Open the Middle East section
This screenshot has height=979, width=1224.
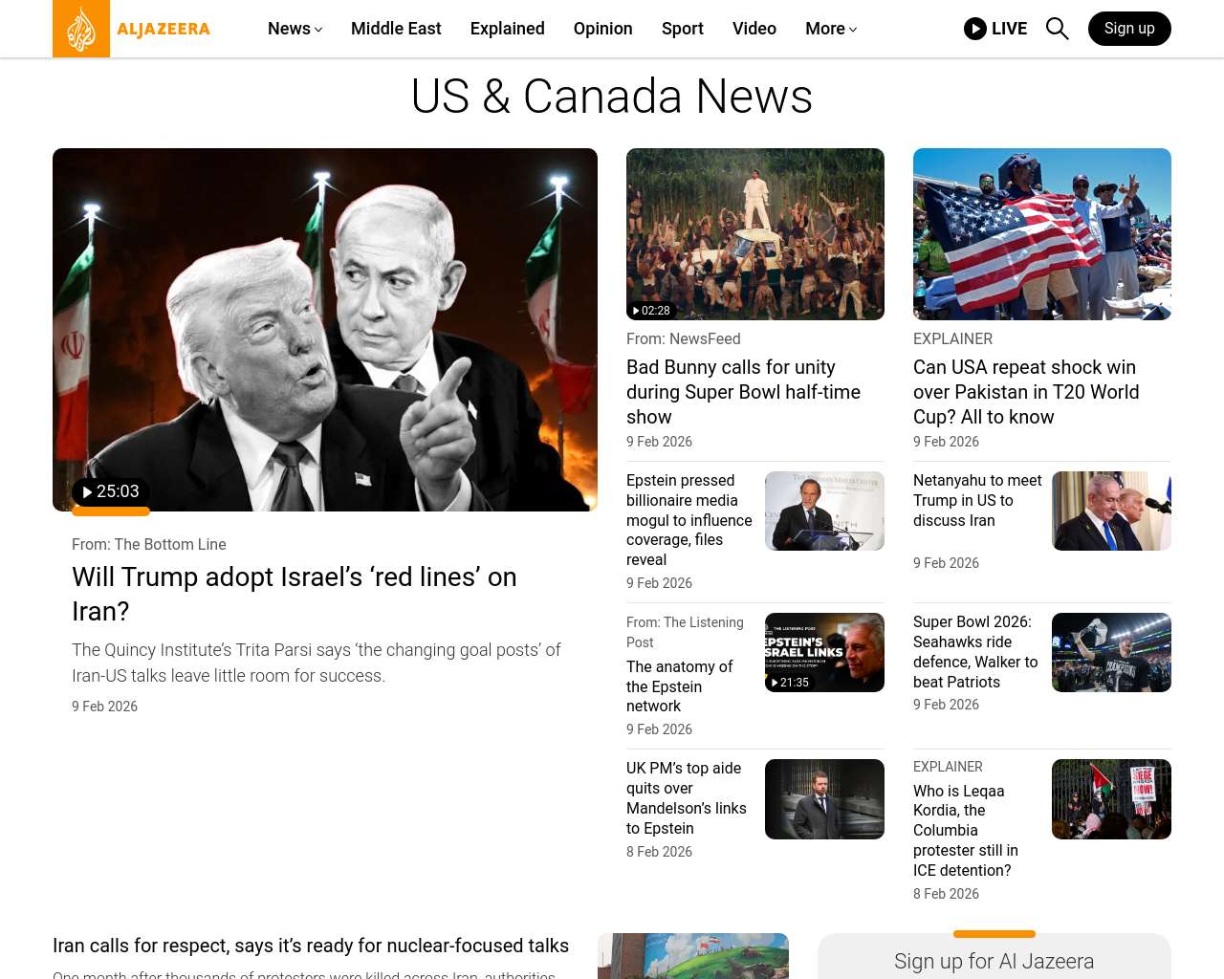tap(396, 29)
